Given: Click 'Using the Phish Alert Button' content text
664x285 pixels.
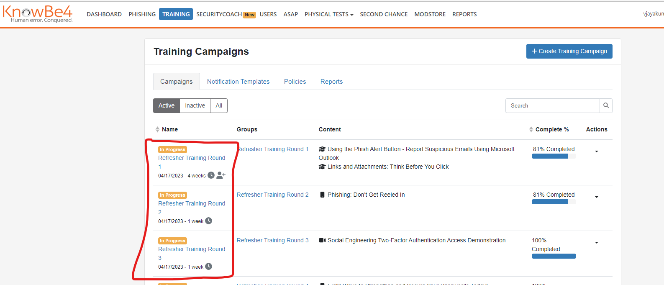Looking at the screenshot, I should [x=416, y=153].
